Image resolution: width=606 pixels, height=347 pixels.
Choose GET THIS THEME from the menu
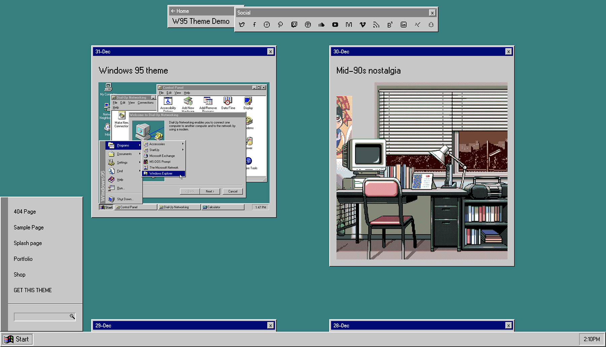point(33,290)
